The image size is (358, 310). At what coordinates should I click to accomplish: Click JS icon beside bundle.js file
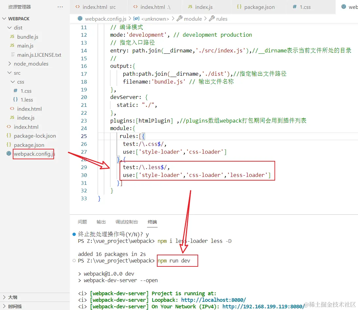coord(12,37)
